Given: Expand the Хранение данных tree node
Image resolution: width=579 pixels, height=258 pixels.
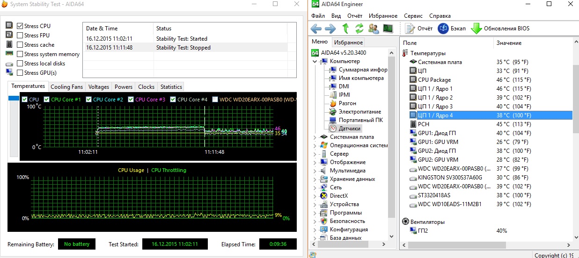Looking at the screenshot, I should pyautogui.click(x=316, y=179).
